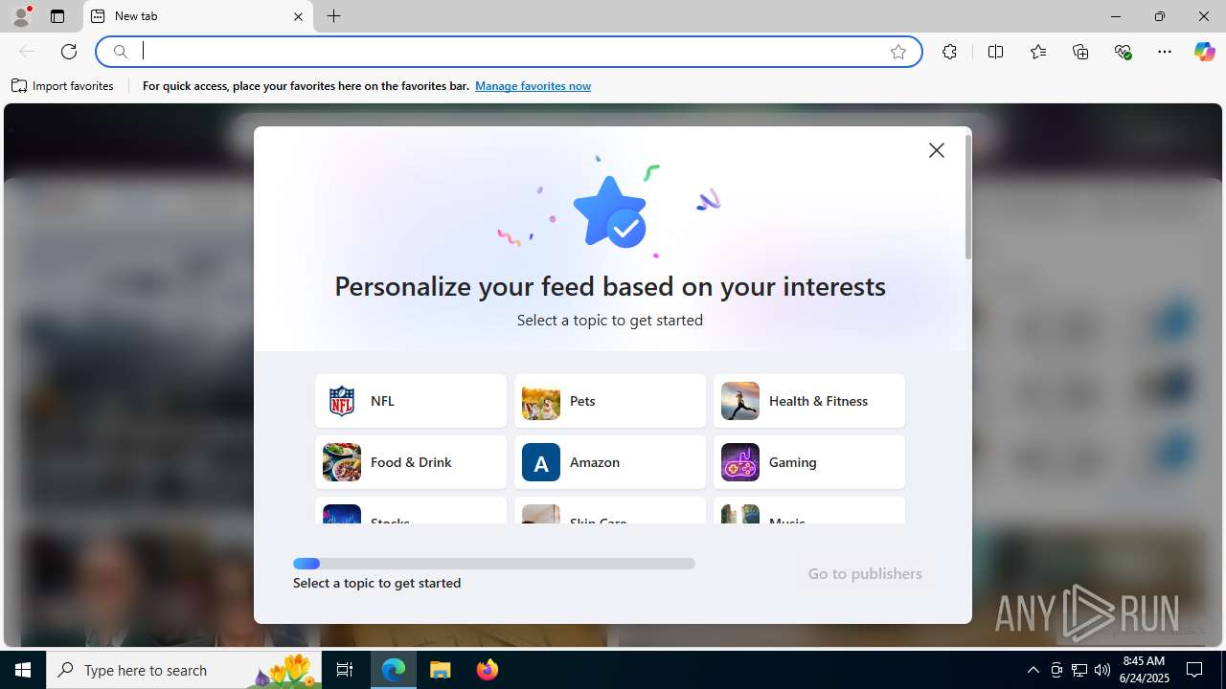Click the Back navigation arrow
Image resolution: width=1226 pixels, height=689 pixels.
tap(27, 52)
